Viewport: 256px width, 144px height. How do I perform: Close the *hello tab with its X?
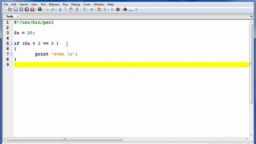point(18,16)
